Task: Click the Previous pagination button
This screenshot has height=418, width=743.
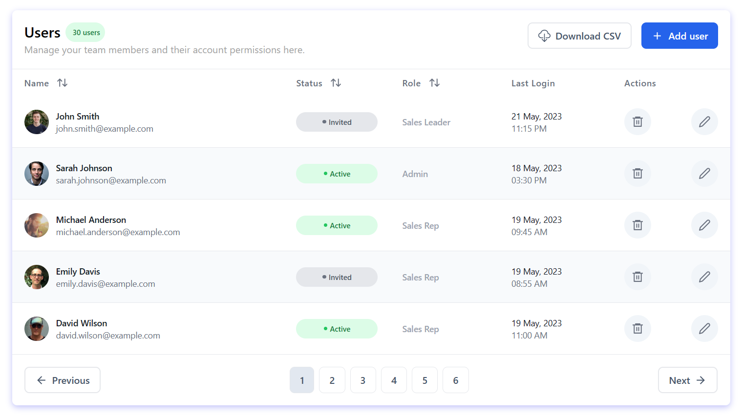Action: pyautogui.click(x=63, y=380)
